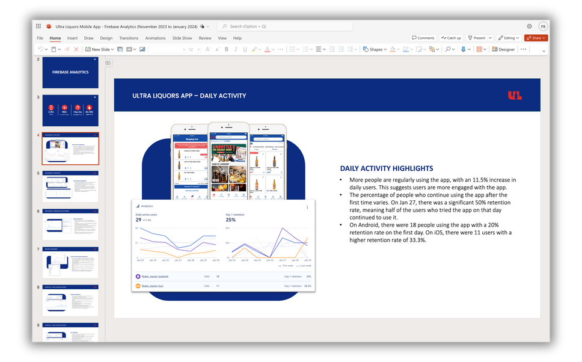582x362 pixels.
Task: Click the slide Layout icon
Action: 129,49
